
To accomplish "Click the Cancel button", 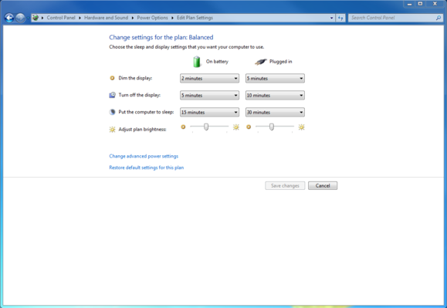I will point(323,186).
